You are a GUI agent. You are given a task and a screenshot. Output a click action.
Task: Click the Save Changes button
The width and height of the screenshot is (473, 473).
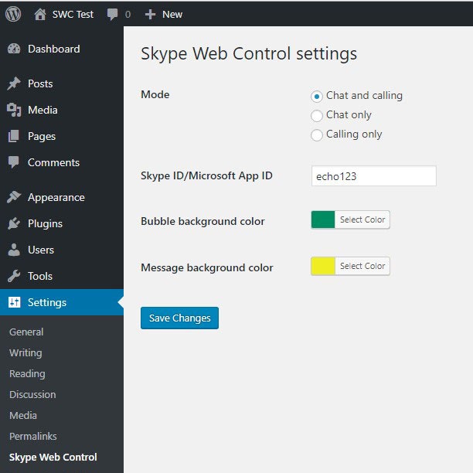tap(179, 318)
